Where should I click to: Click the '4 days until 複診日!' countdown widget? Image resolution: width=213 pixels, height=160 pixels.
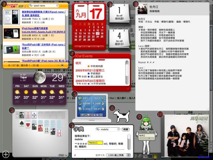119,39
